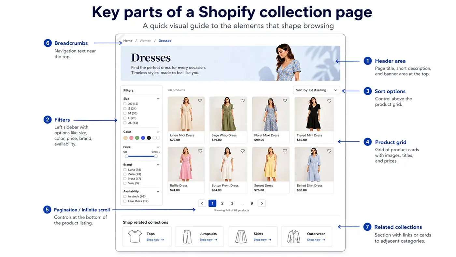Screen dimensions: 456x257
Task: Select the blue color swatch filter
Action: coord(143,138)
